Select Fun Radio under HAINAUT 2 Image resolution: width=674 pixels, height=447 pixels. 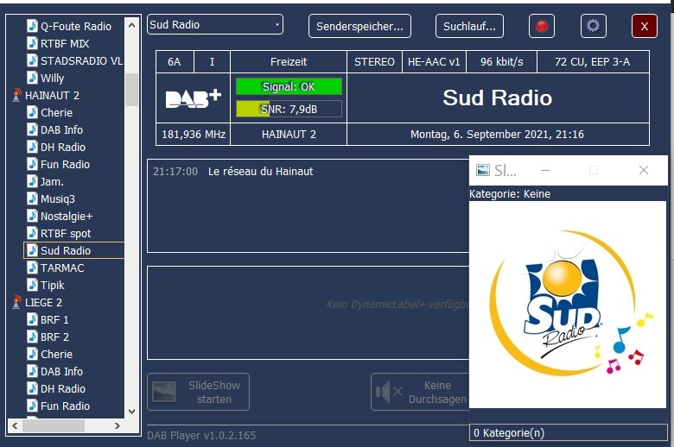pos(65,165)
